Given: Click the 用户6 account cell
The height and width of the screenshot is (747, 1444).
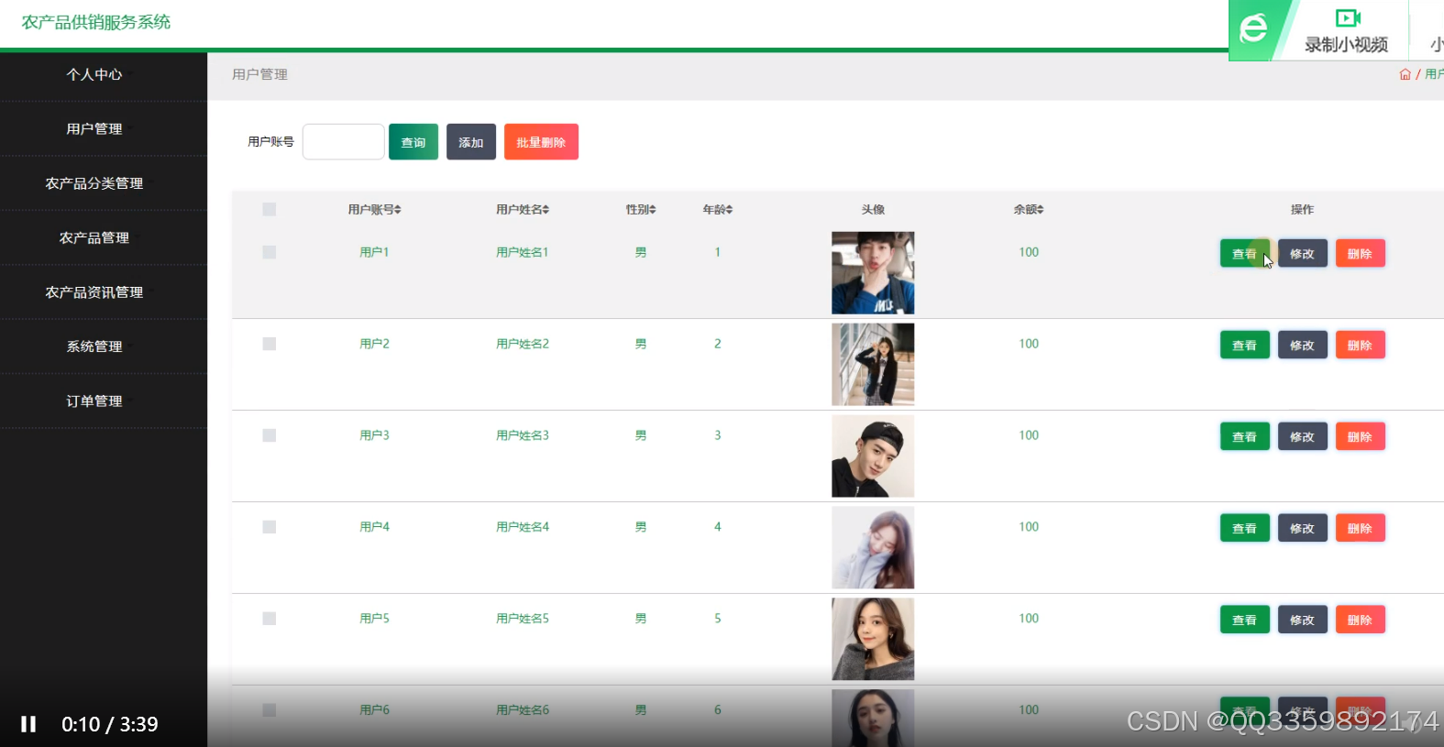Looking at the screenshot, I should (374, 710).
